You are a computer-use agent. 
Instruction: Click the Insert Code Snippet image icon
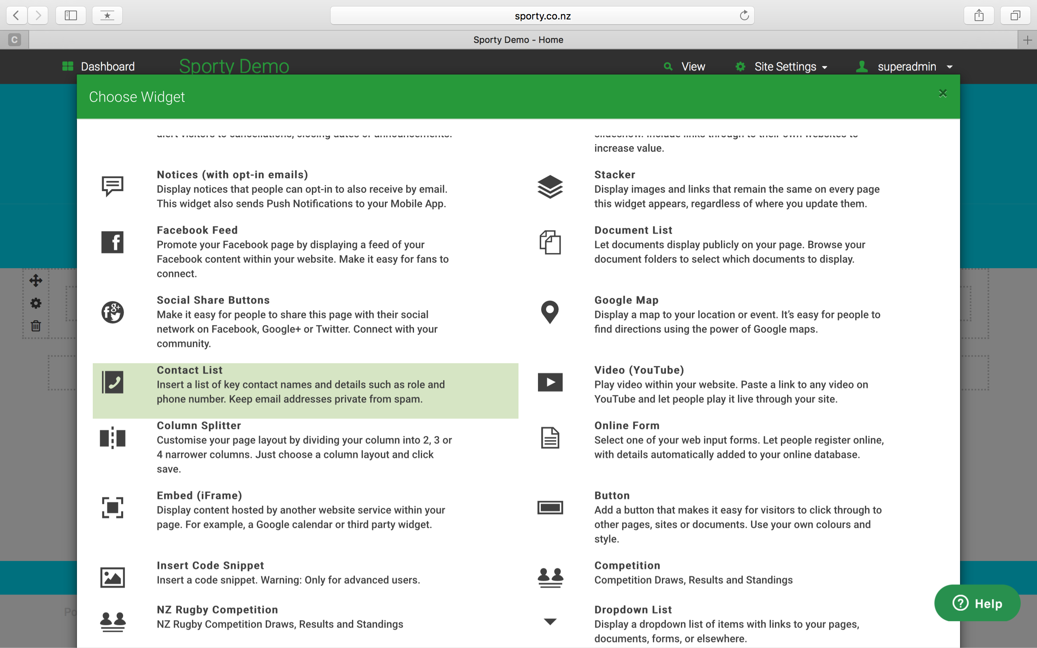pyautogui.click(x=113, y=578)
